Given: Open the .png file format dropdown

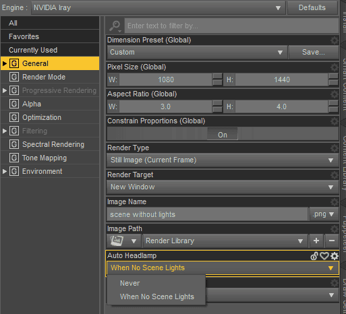Looking at the screenshot, I should pos(324,214).
